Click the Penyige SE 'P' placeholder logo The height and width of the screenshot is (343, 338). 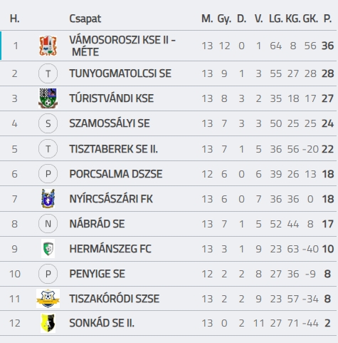coord(48,274)
